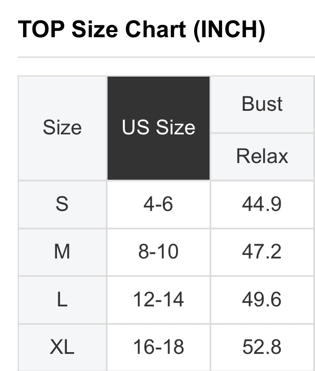
Task: Select the Size column header
Action: [x=62, y=128]
